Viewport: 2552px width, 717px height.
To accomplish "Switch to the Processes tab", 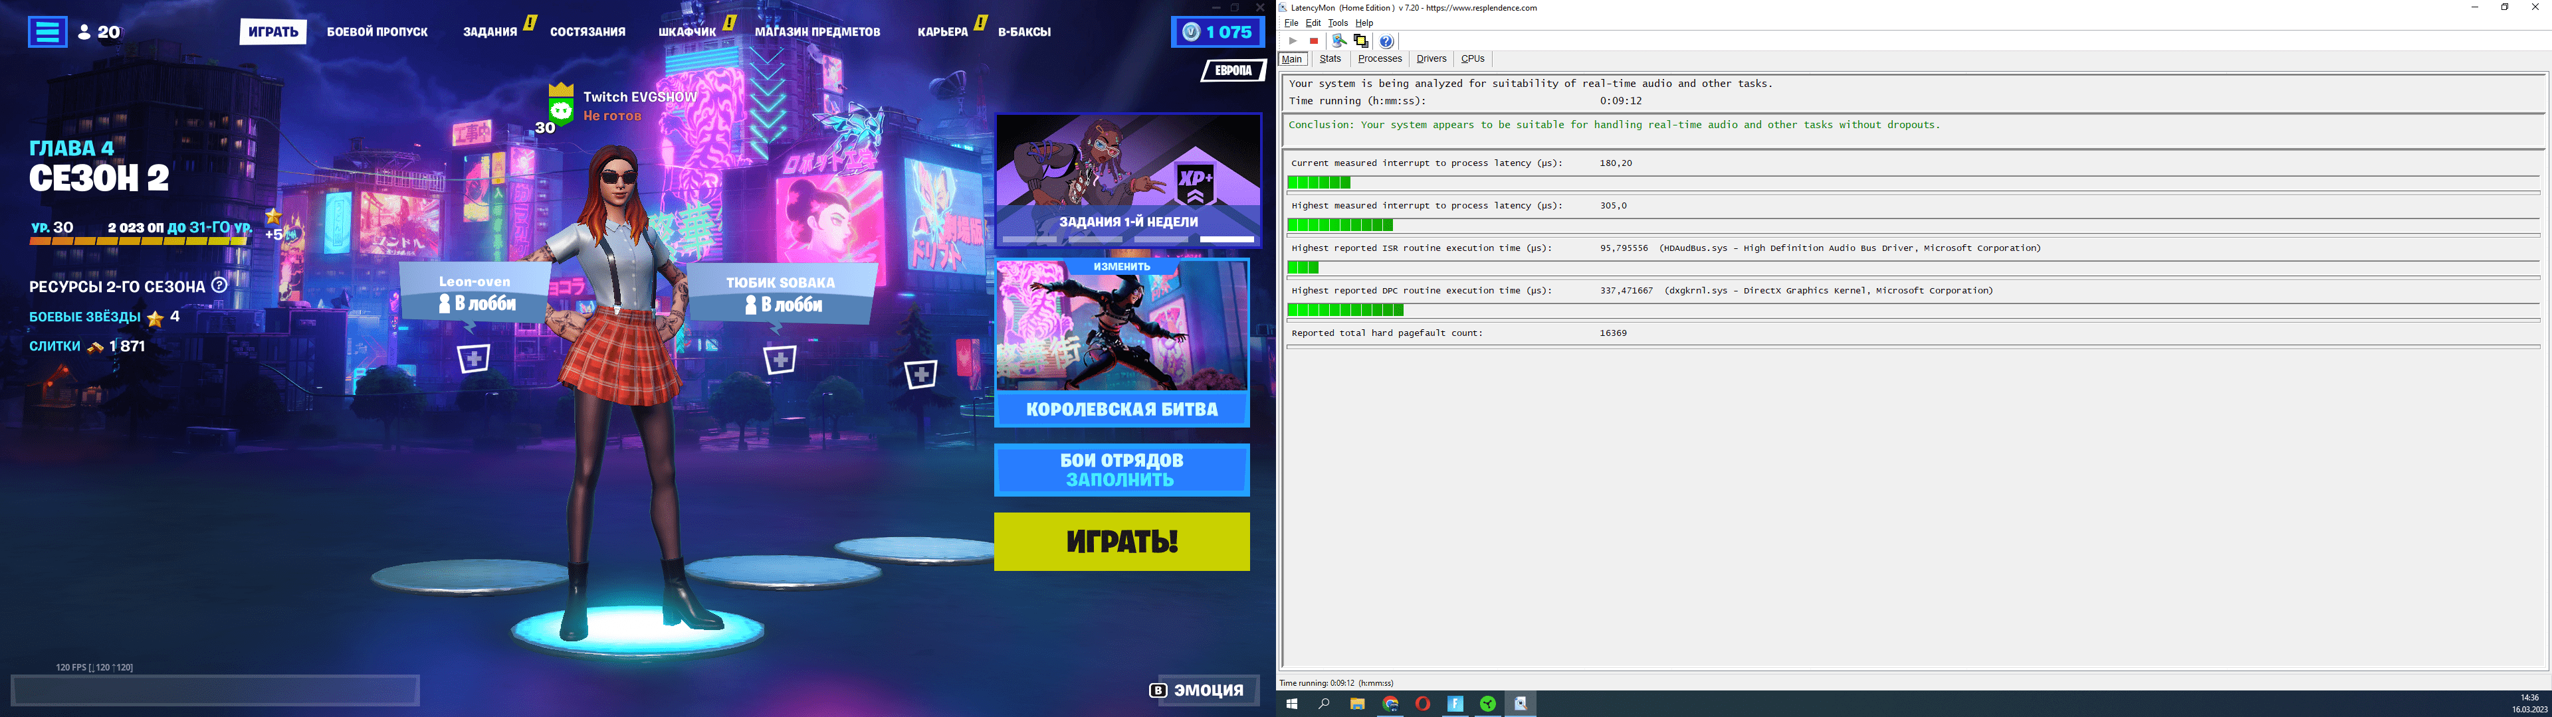I will (1379, 58).
